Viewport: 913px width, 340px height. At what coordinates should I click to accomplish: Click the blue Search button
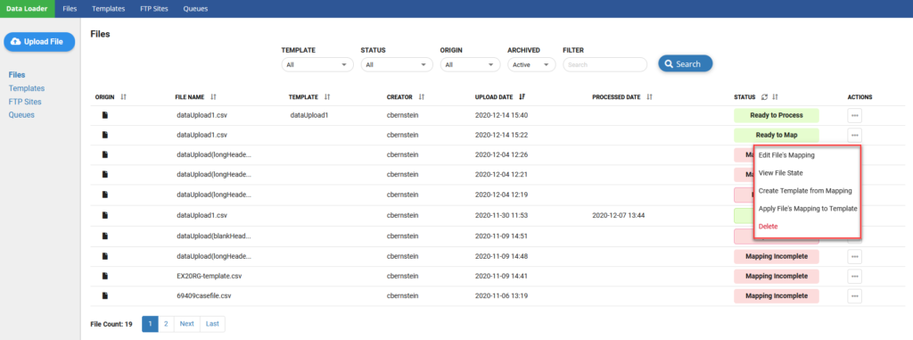pos(686,64)
